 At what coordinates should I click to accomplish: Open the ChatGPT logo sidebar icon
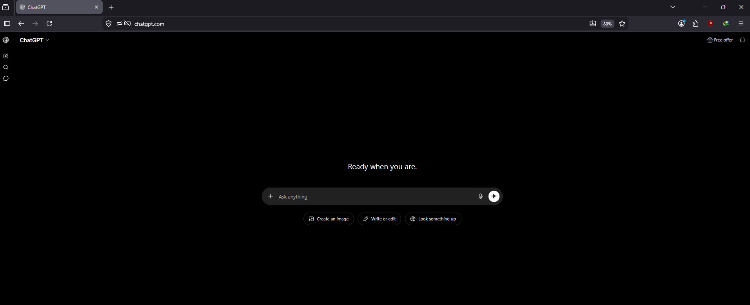click(6, 40)
